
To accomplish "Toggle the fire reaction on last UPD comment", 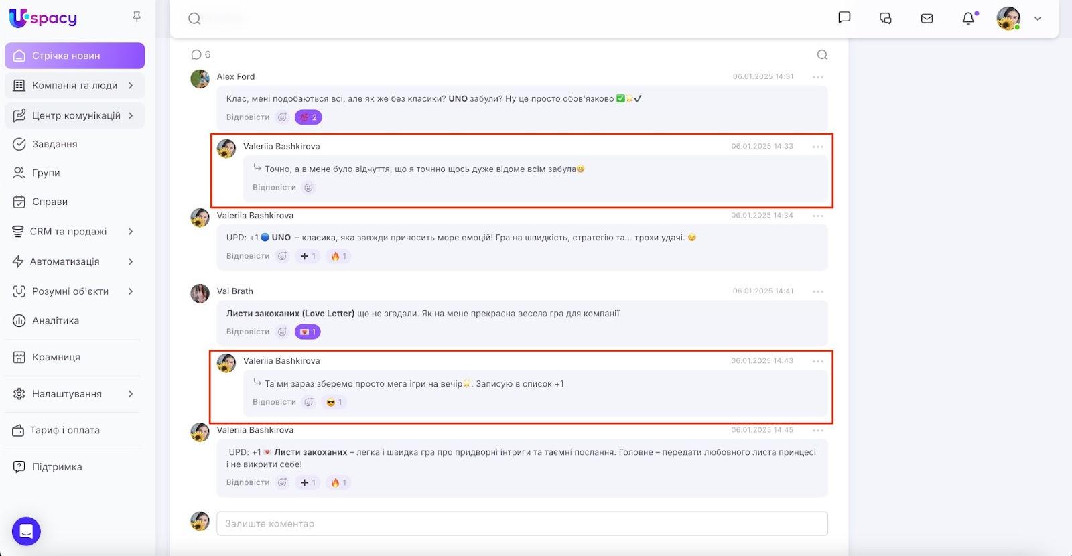I will 338,482.
